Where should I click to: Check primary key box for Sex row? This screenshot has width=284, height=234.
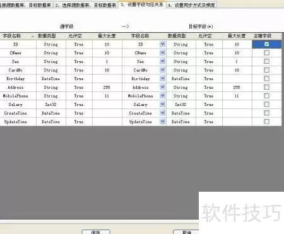coord(266,61)
